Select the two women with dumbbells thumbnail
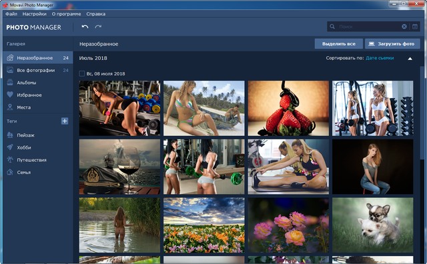 pyautogui.click(x=372, y=108)
